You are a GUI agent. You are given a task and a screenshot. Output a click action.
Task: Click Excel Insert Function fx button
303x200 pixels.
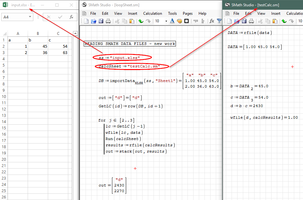71,17
